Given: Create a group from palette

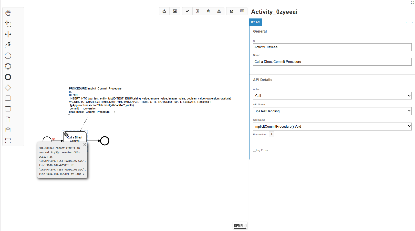Looking at the screenshot, I should (x=8, y=140).
